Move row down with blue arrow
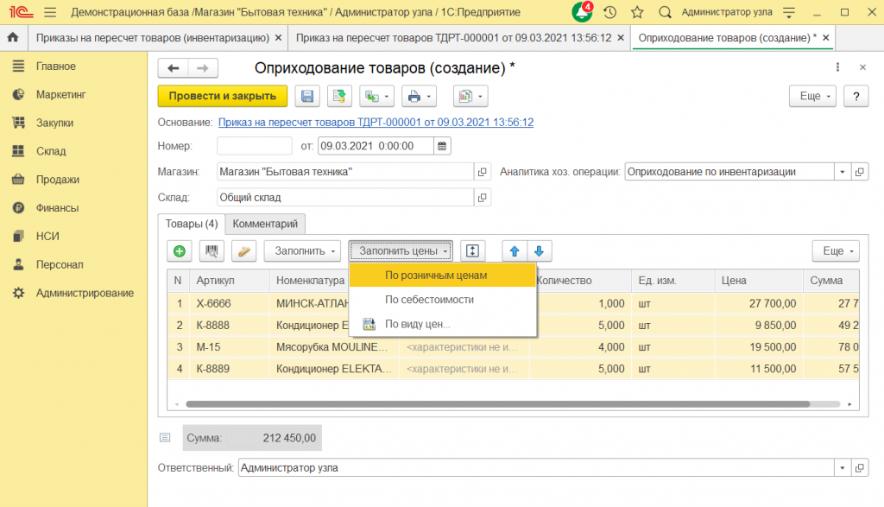The width and height of the screenshot is (884, 507). click(x=539, y=251)
